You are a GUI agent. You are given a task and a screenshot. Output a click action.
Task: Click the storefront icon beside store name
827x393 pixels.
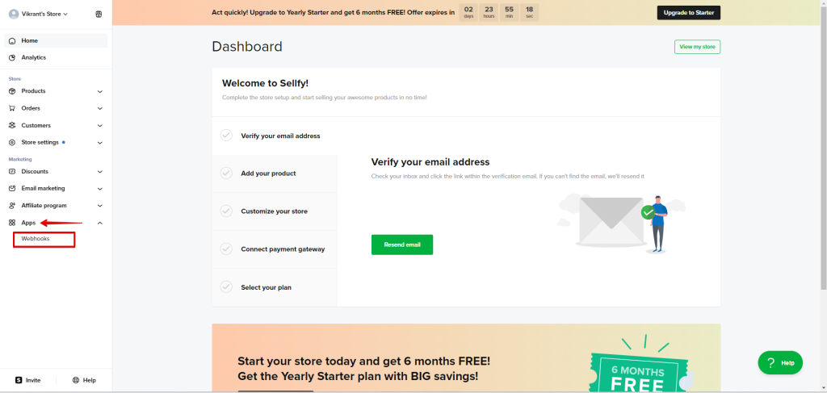(99, 14)
